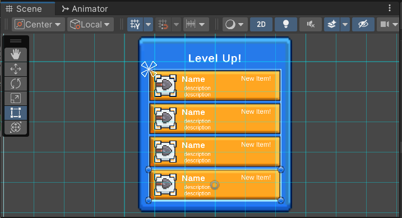This screenshot has height=218, width=402.
Task: Open the Scene view more options menu
Action: 390,8
